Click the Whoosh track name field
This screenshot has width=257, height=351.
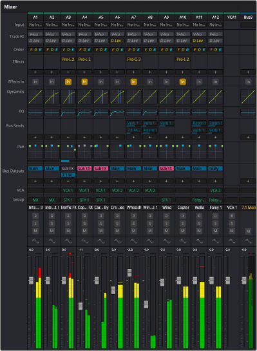click(133, 207)
